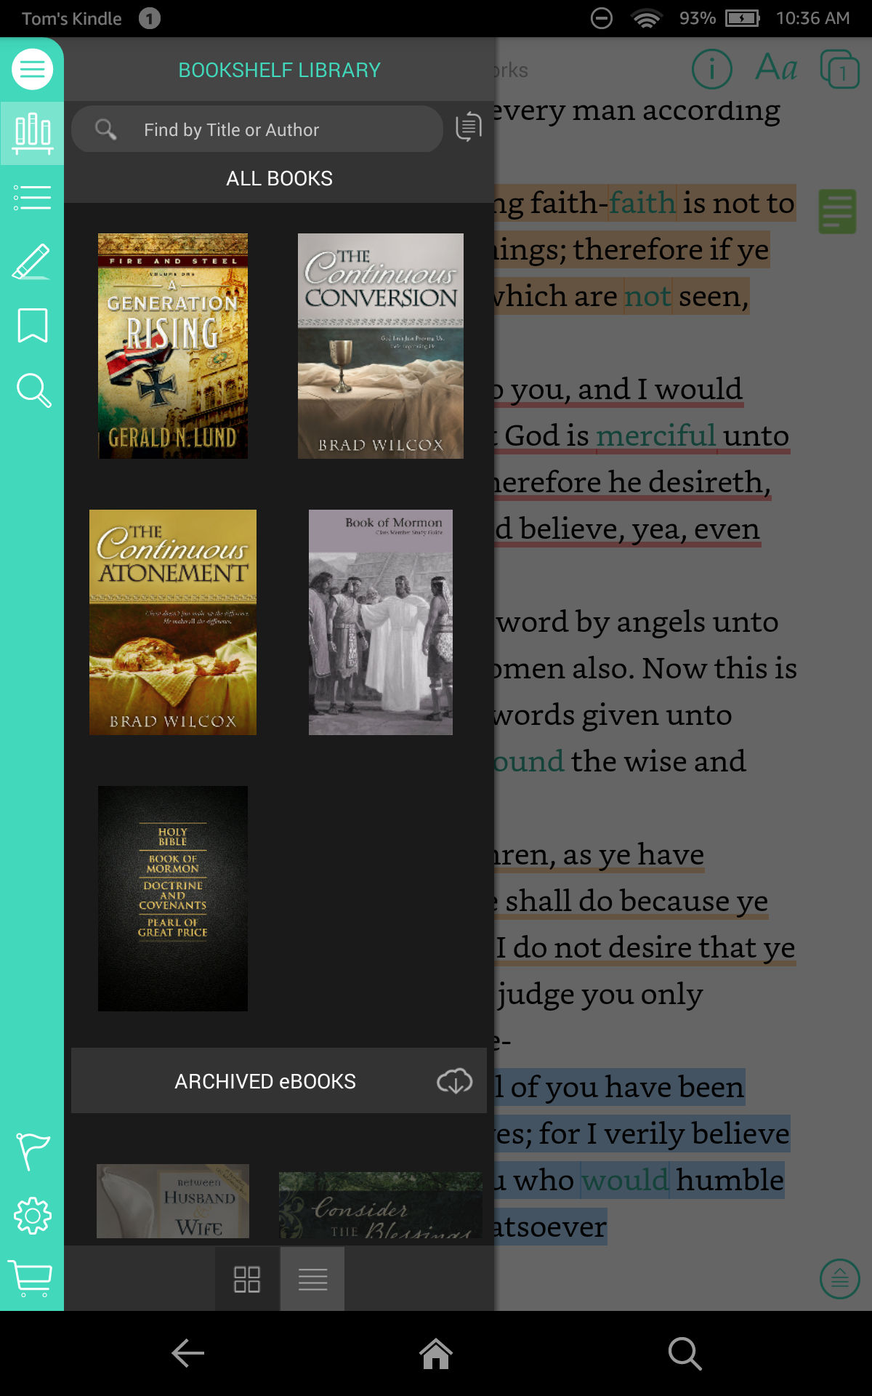Open the notification badge in the status bar
Image resolution: width=872 pixels, height=1396 pixels.
[x=150, y=18]
